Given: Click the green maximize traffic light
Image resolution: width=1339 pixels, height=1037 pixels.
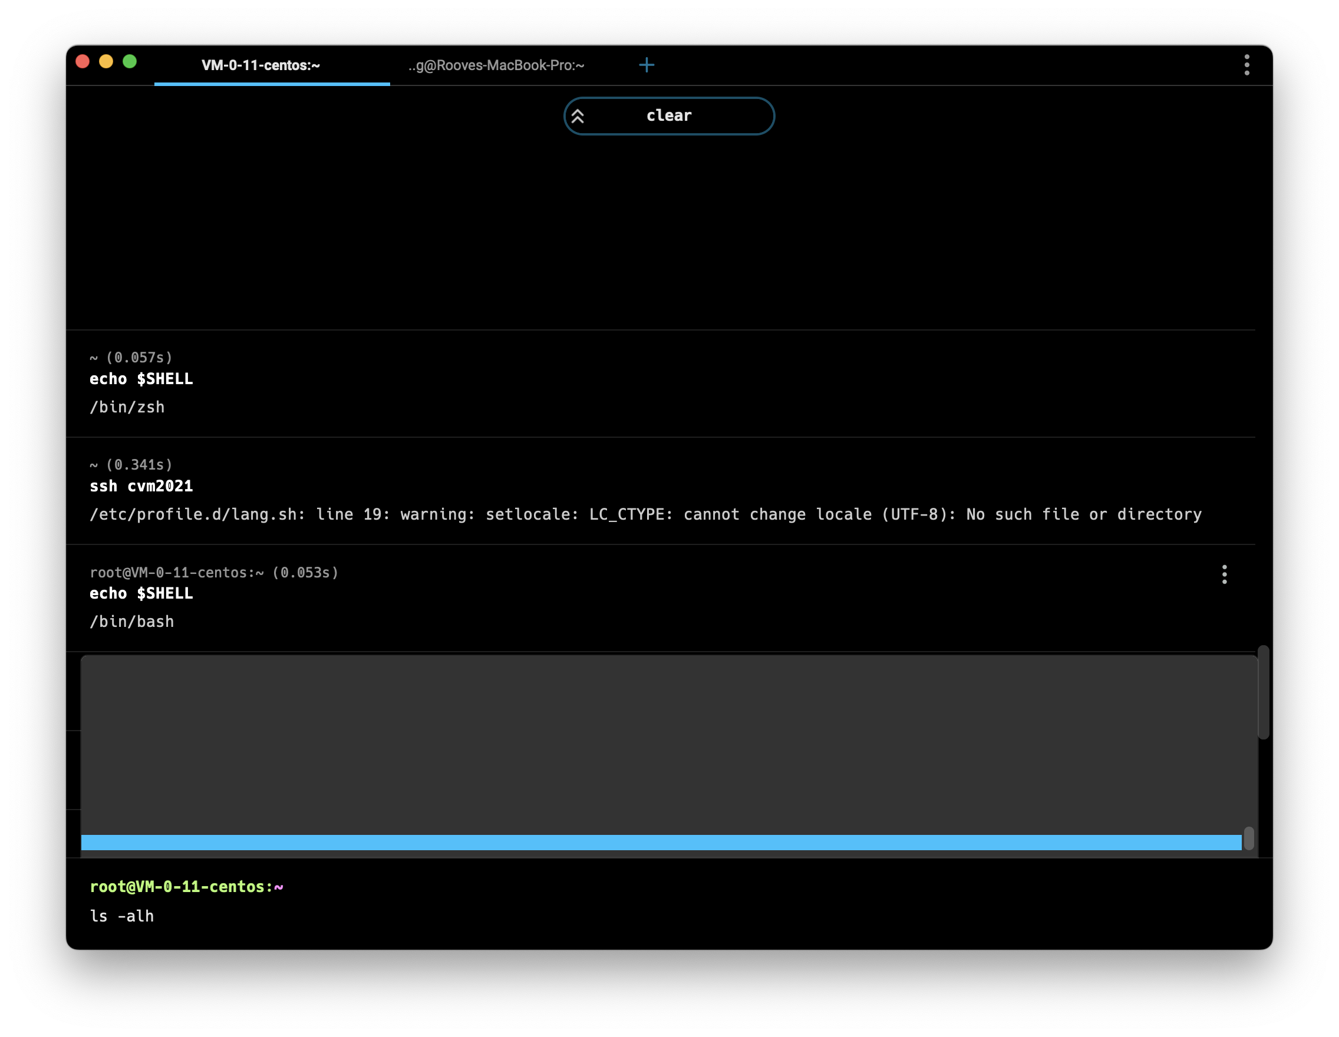Looking at the screenshot, I should point(128,61).
